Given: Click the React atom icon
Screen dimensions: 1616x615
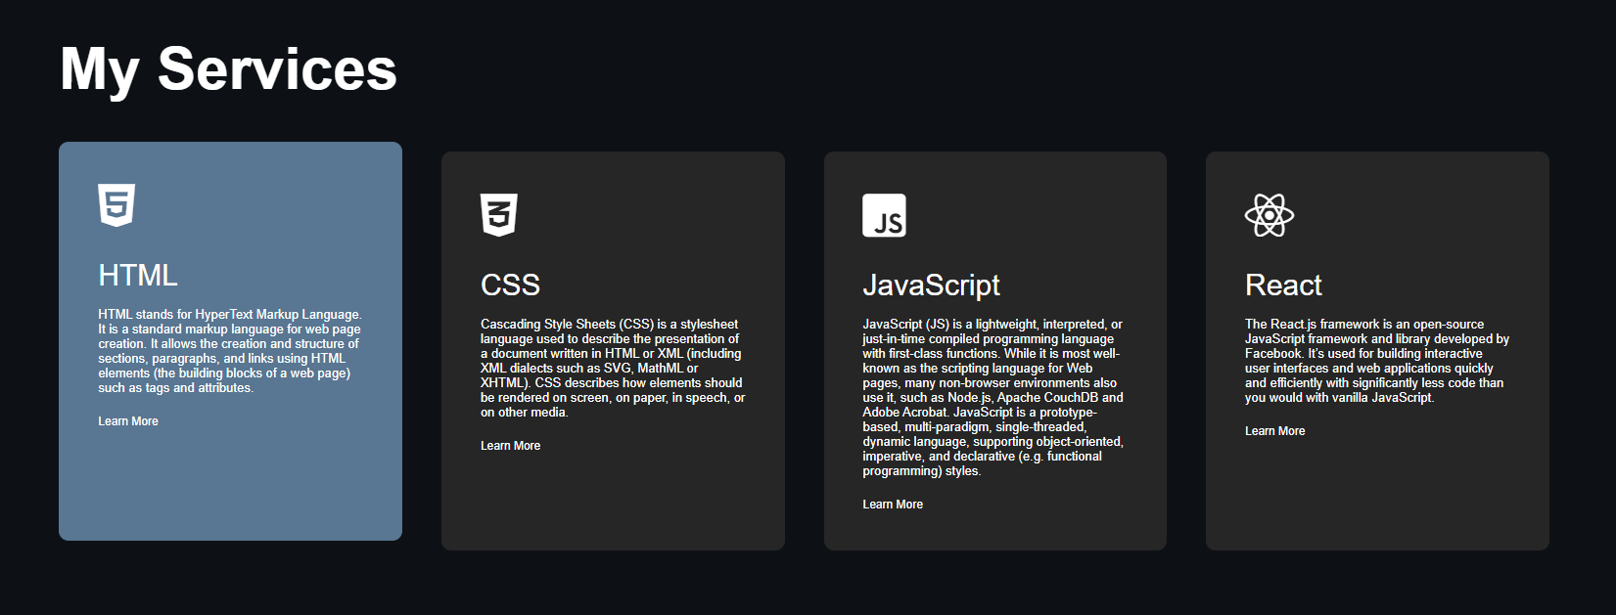Looking at the screenshot, I should pos(1270,215).
